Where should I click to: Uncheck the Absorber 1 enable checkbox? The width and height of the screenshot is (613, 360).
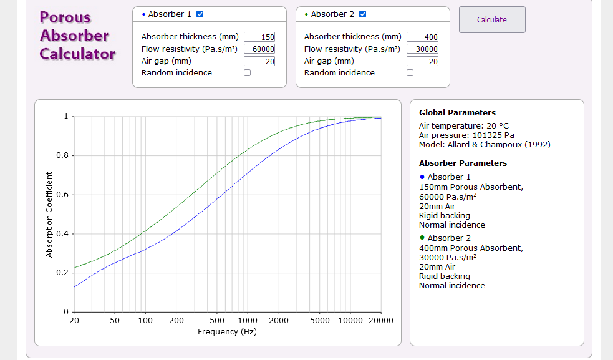(x=200, y=14)
